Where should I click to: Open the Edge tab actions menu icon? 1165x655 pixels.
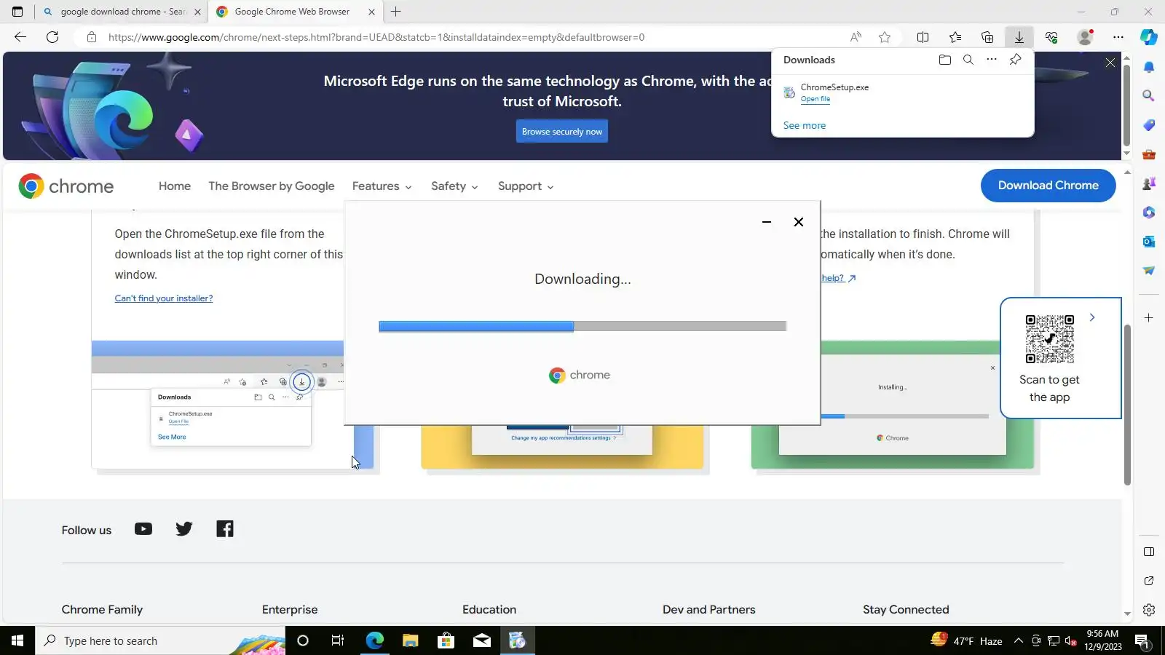pyautogui.click(x=17, y=12)
